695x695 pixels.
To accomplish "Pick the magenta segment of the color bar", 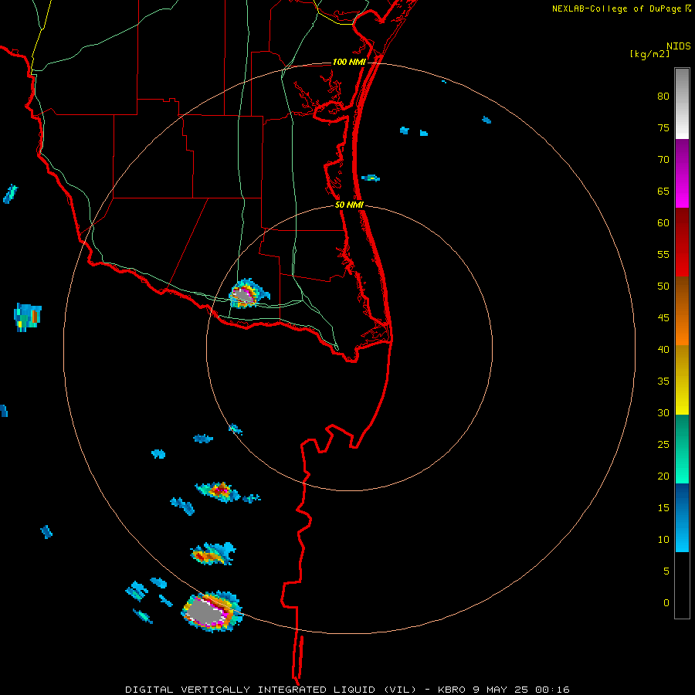I will 682,174.
